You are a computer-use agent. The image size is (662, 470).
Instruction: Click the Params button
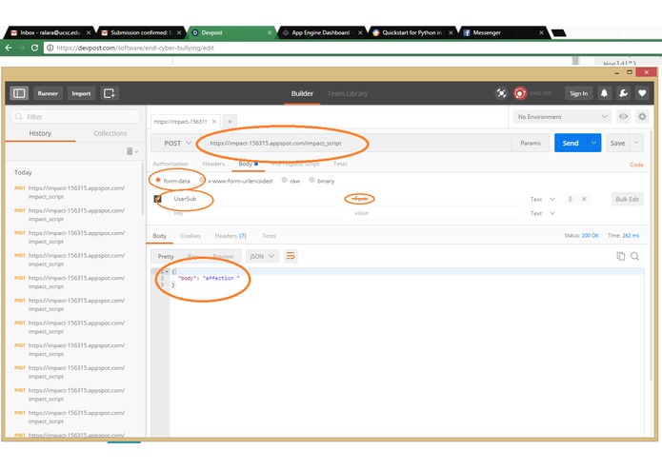(531, 143)
